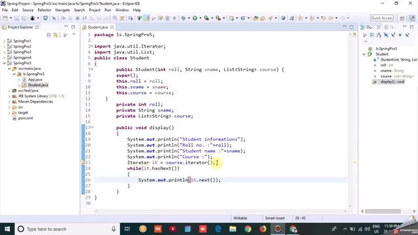Open the Debug launch bug icon

tap(184, 18)
